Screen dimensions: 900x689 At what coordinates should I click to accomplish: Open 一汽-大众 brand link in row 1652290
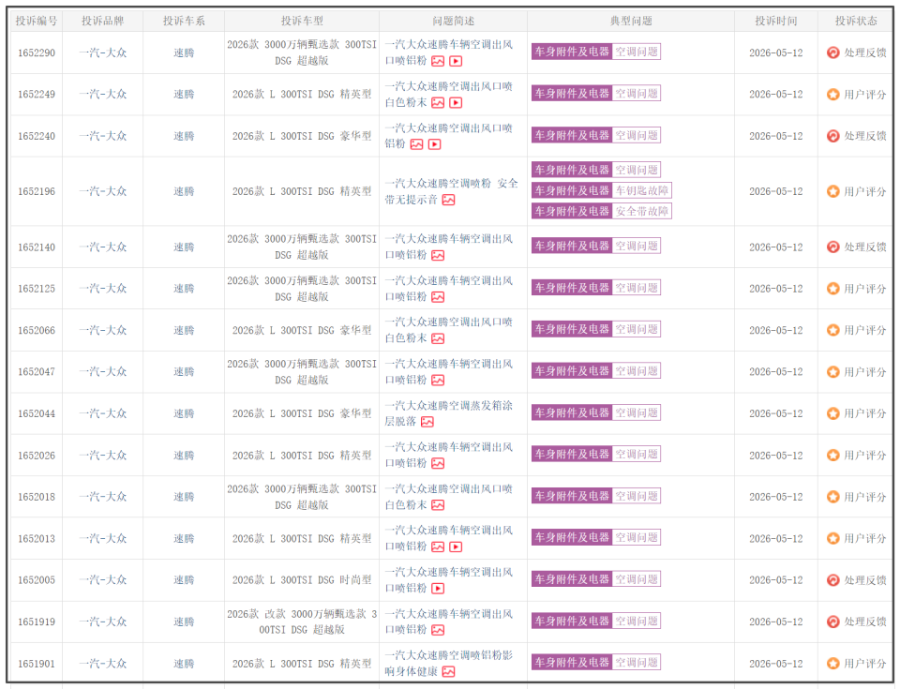(x=103, y=52)
